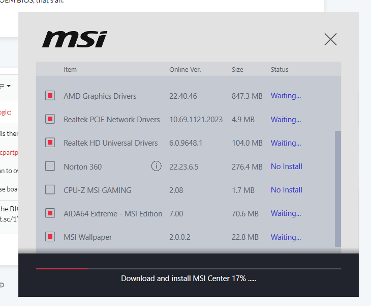This screenshot has width=371, height=306.
Task: Select AIDA64 Extreme - MSI Edition name
Action: pyautogui.click(x=113, y=213)
